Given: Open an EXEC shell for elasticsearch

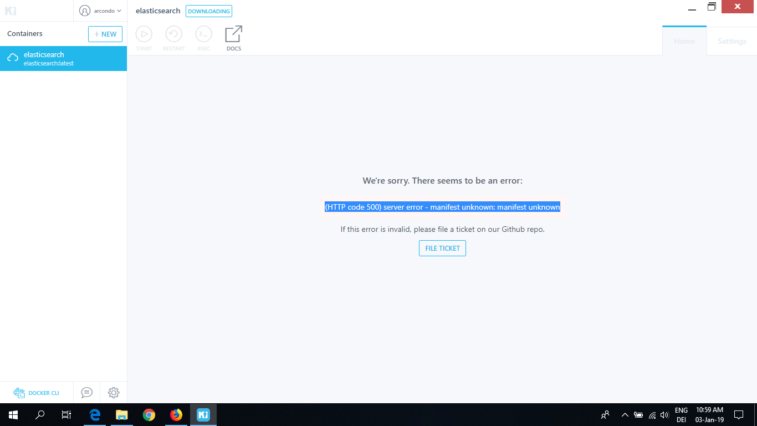Looking at the screenshot, I should (x=203, y=37).
